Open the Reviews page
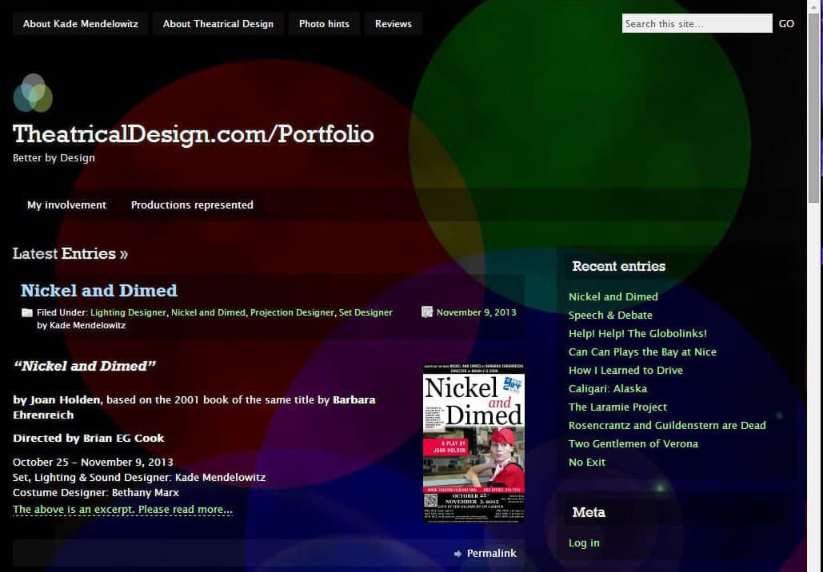This screenshot has width=823, height=572. (x=394, y=24)
